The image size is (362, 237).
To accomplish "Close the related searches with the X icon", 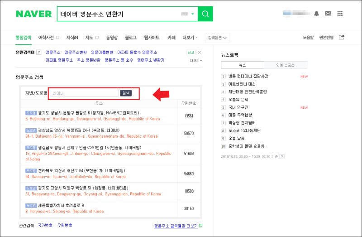I will 199,53.
